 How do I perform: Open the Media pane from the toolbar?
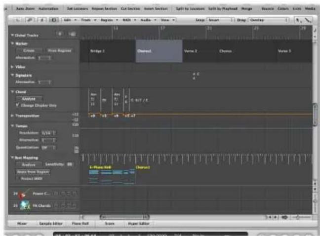310,8
